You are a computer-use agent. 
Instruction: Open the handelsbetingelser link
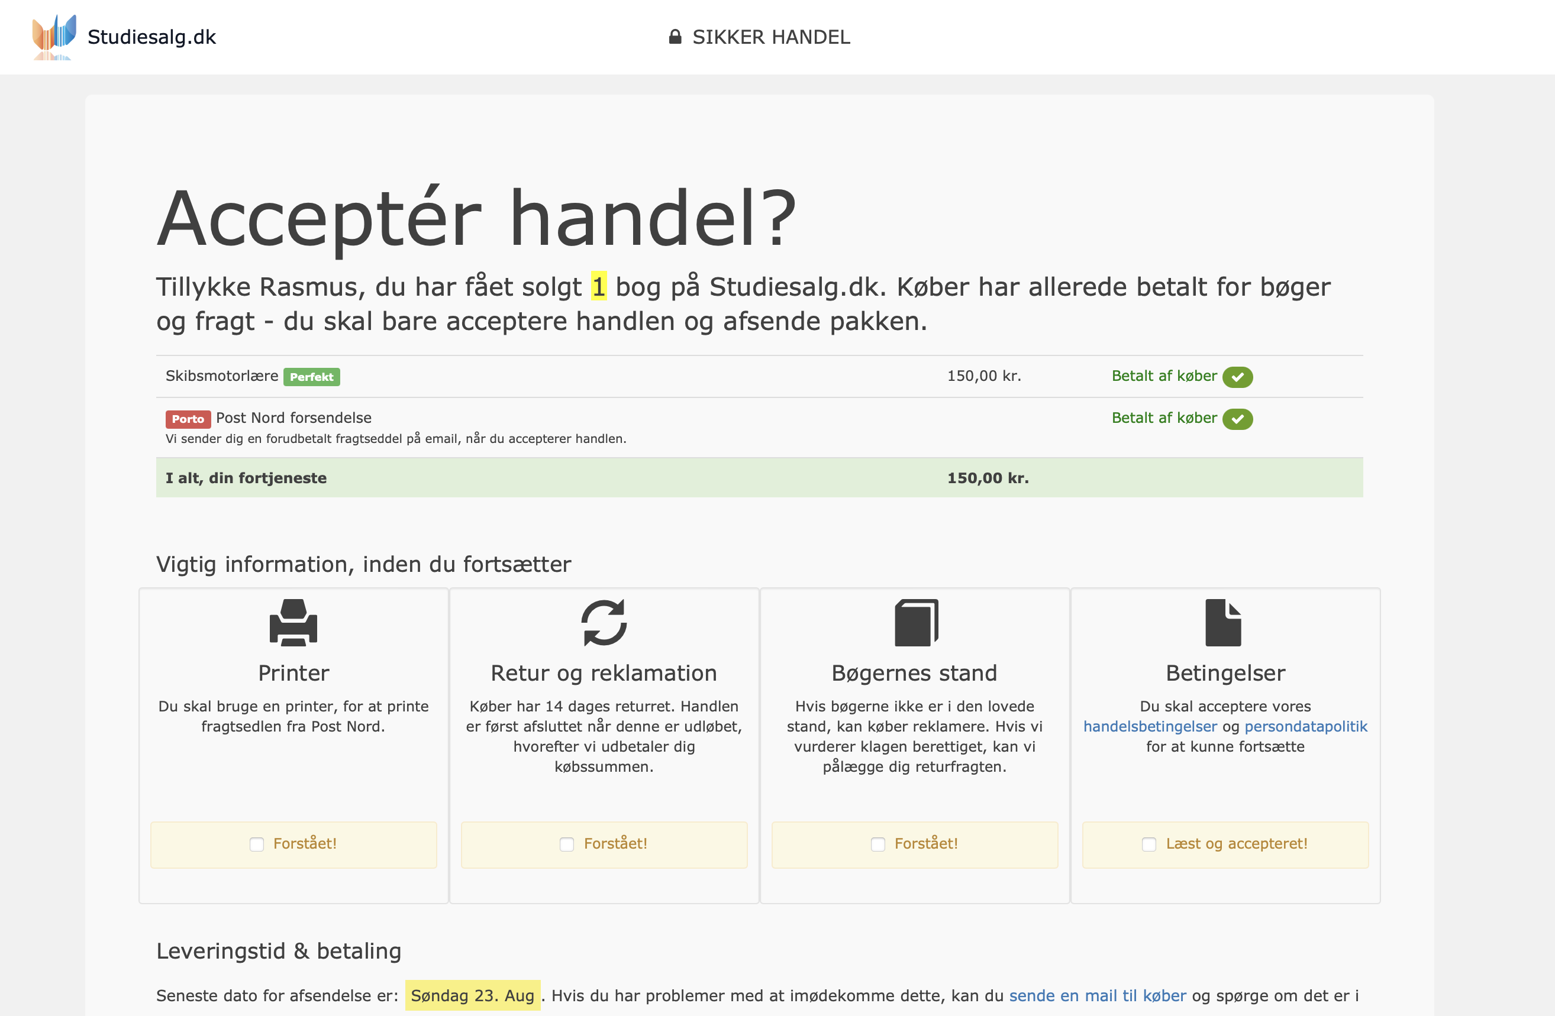(x=1150, y=726)
